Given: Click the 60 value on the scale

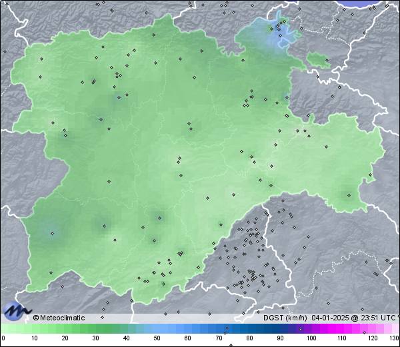Looking at the screenshot, I should (x=188, y=338).
